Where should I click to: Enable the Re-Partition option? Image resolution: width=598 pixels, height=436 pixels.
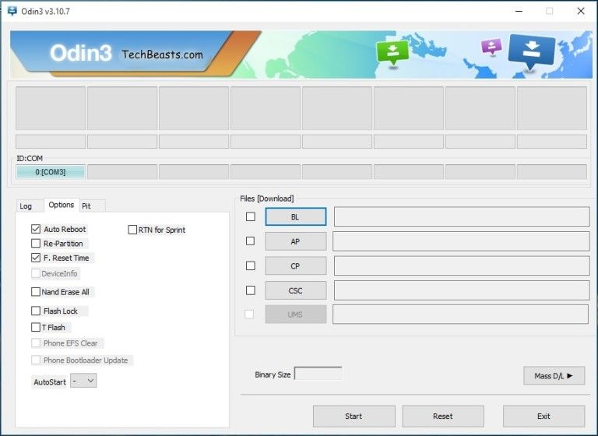click(36, 244)
